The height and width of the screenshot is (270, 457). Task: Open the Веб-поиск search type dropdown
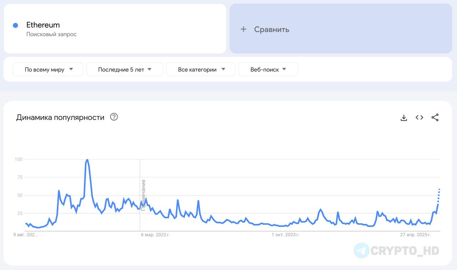268,69
